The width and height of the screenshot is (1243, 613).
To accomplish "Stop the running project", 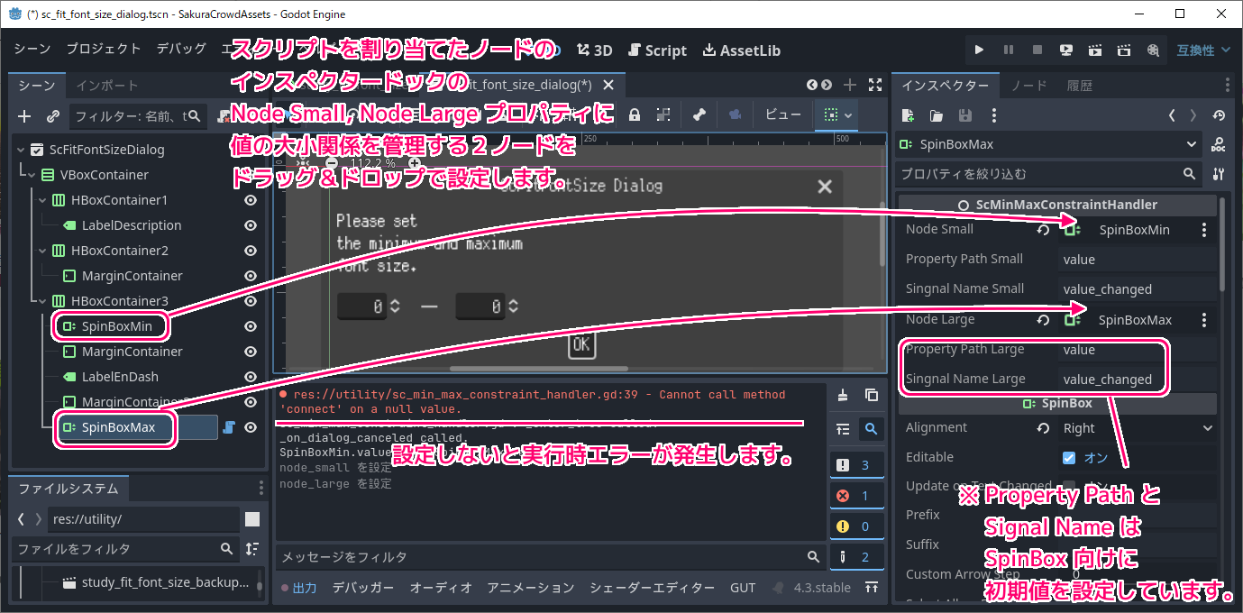I will pyautogui.click(x=1037, y=50).
